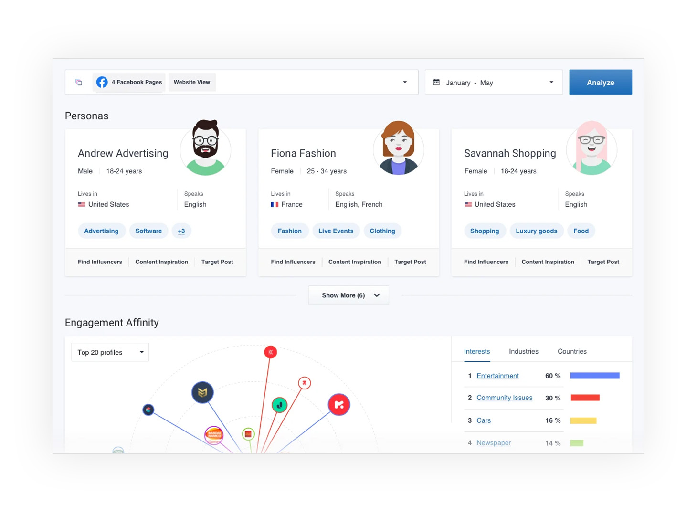This screenshot has width=697, height=515.
Task: Click the red Community Issues percentage bar
Action: 585,398
